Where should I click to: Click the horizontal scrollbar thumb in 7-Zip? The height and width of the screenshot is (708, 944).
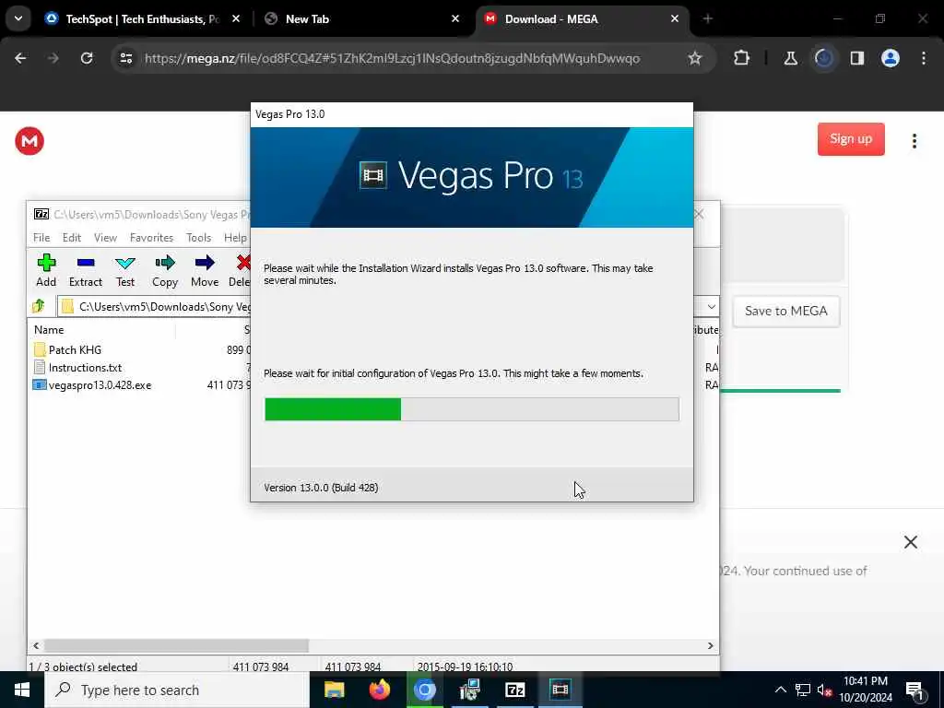coord(176,645)
